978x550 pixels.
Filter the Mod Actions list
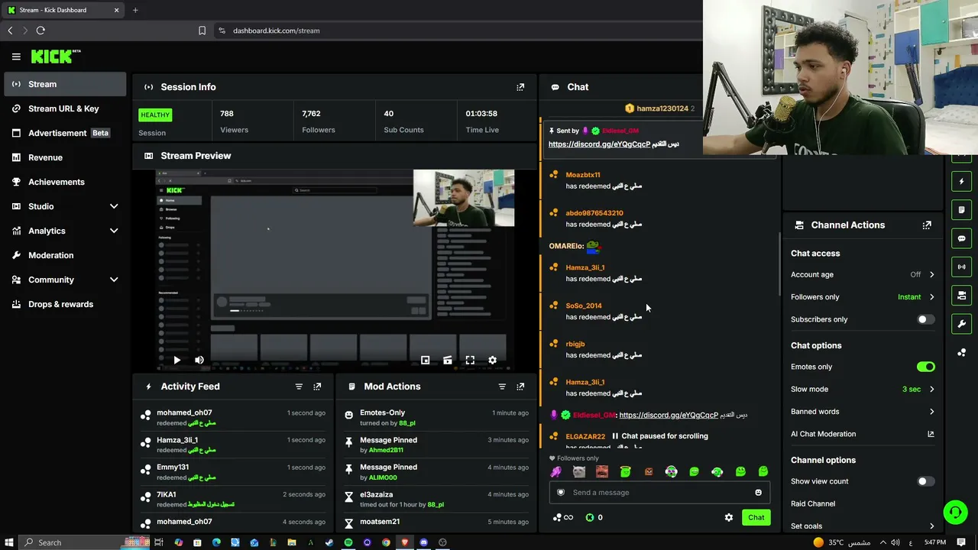coord(502,387)
